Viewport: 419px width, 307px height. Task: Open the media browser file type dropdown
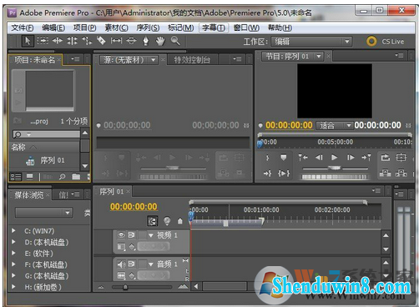(44, 213)
